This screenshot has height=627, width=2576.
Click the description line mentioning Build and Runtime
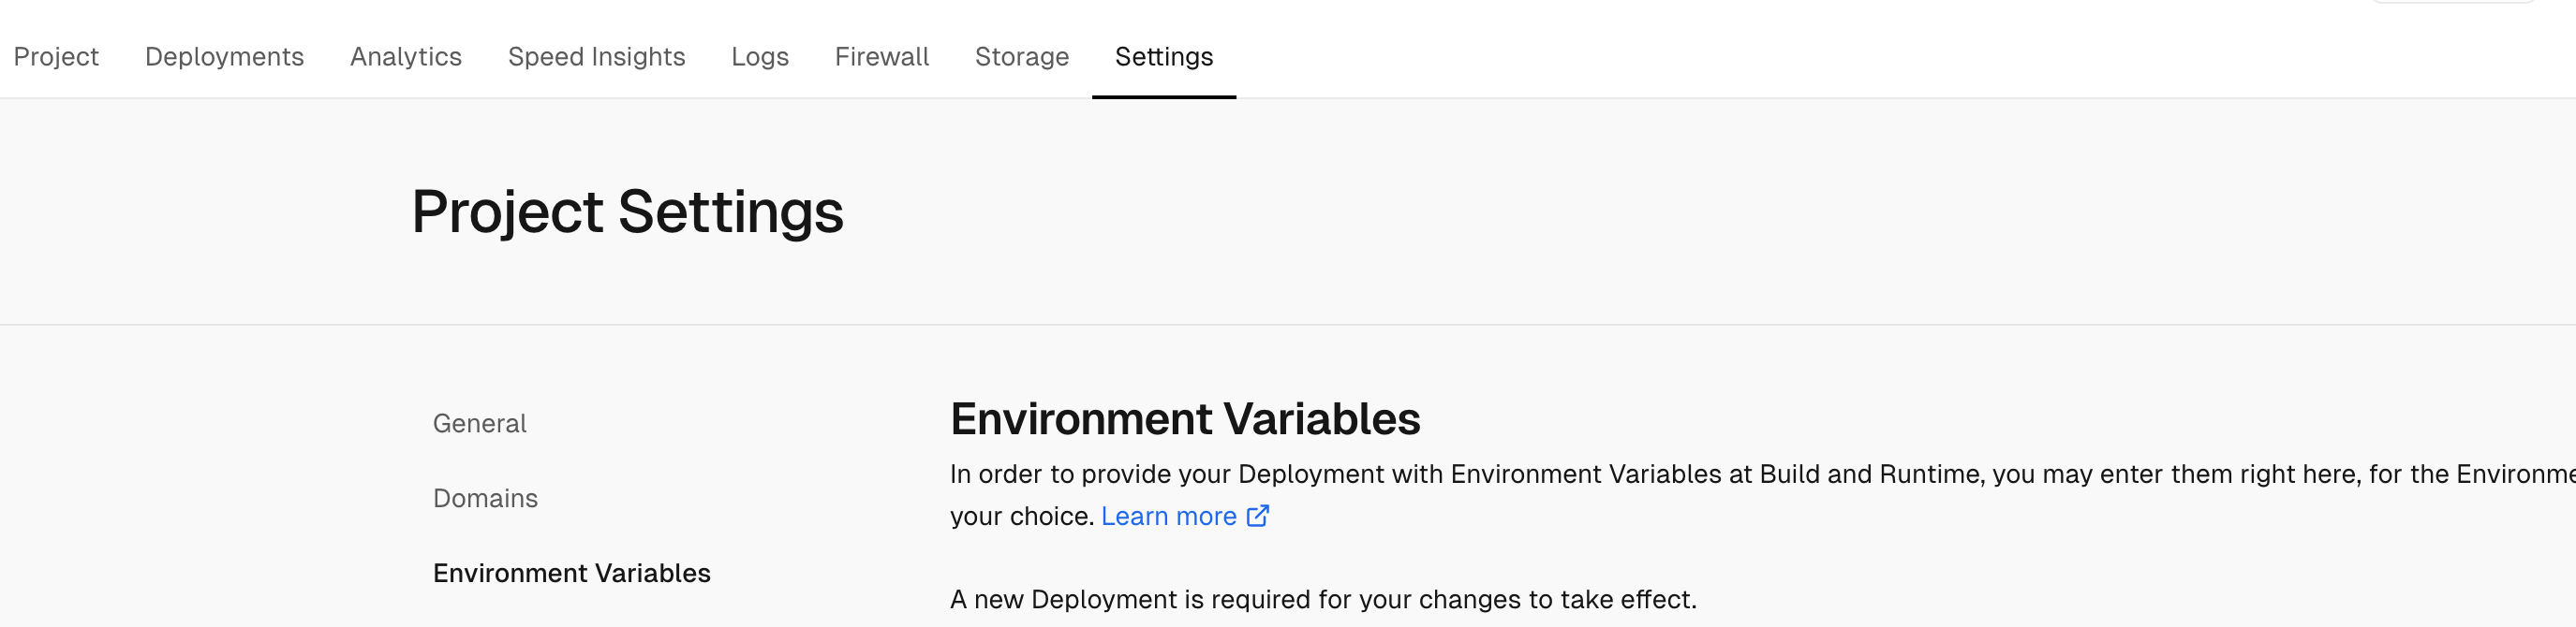pos(1763,474)
